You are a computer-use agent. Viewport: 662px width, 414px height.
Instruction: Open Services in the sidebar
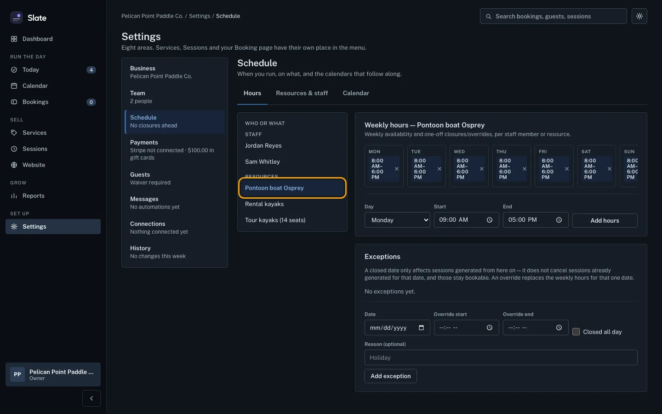coord(53,133)
